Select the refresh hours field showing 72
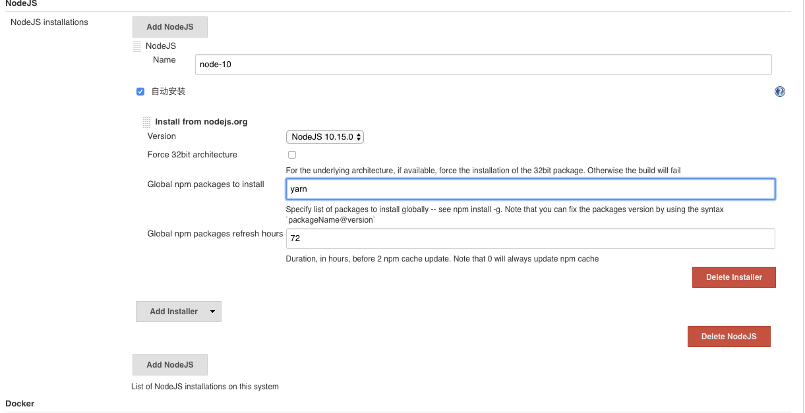 point(531,238)
